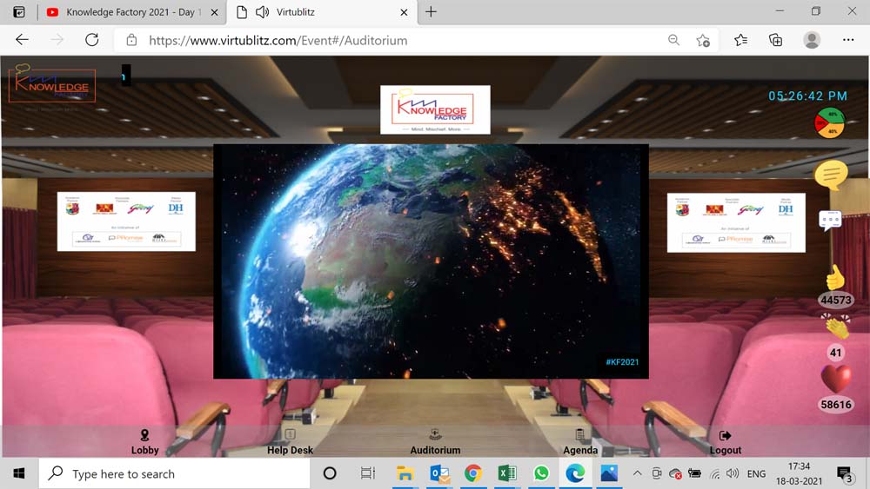Open the yellow chat bubble icon

[x=831, y=175]
